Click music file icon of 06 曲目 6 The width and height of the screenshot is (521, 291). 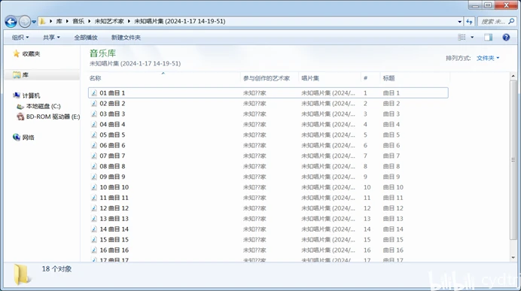pos(94,145)
